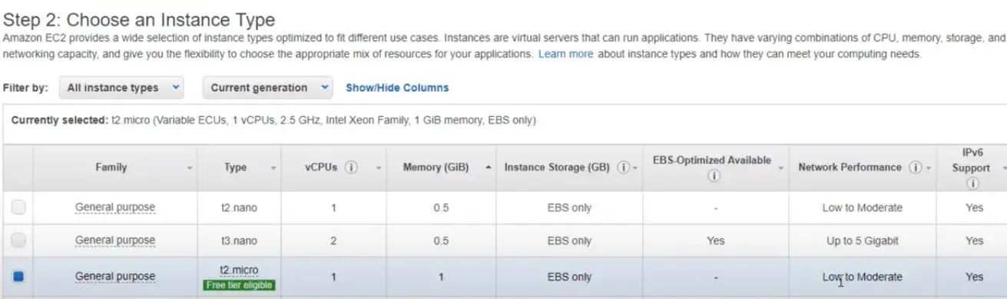Open Current generation filter dropdown

[267, 88]
